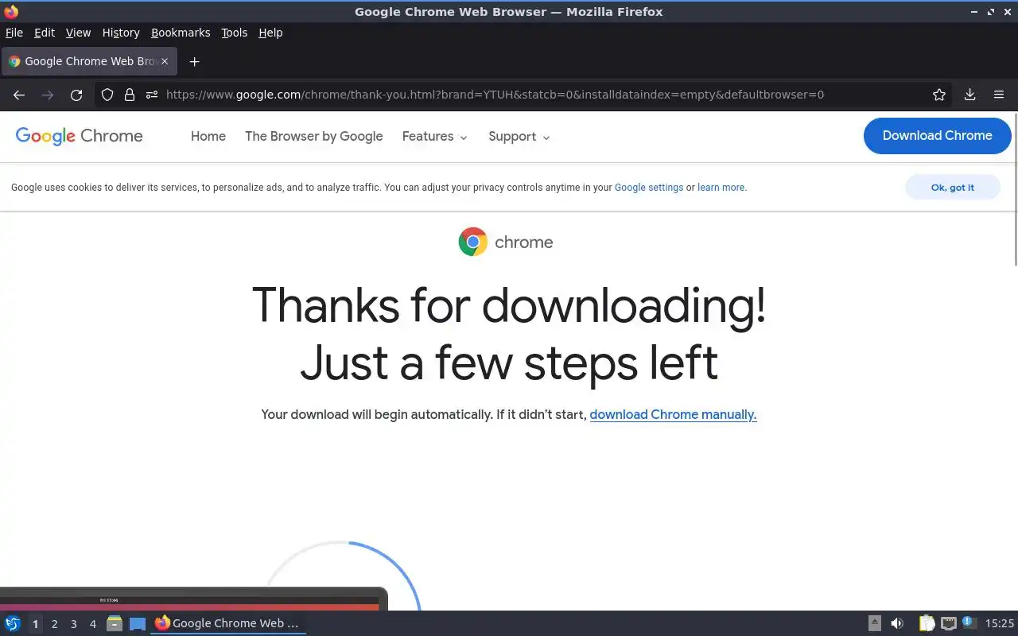Click the Google Chrome logo in header
1018x636 pixels.
[x=80, y=136]
